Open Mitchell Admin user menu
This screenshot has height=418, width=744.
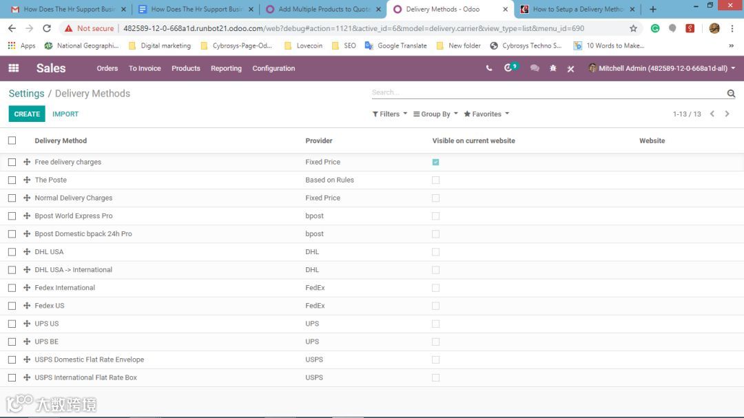point(661,68)
